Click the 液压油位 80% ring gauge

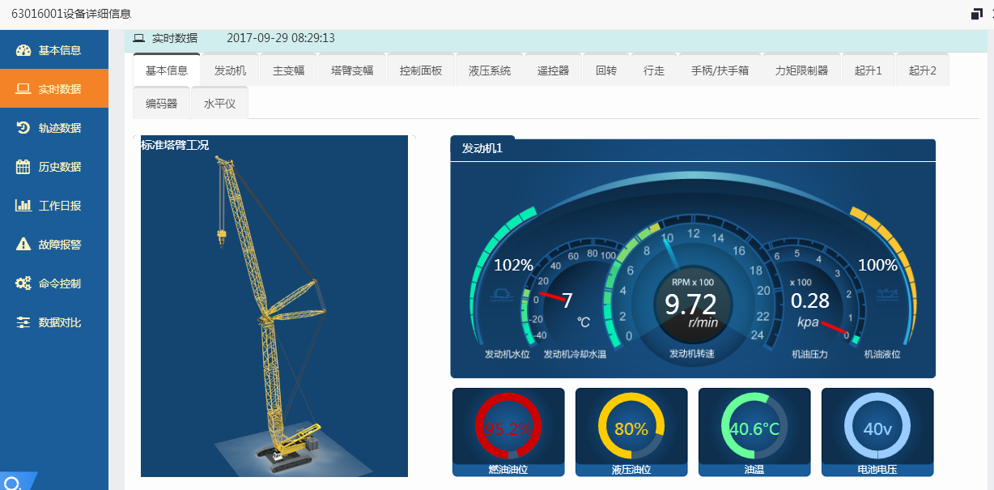coord(631,427)
